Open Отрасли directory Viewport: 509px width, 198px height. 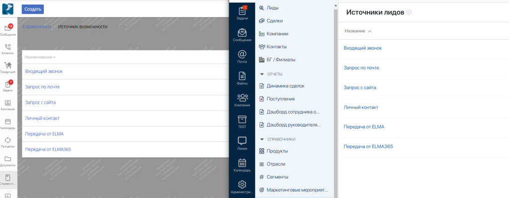(272, 164)
